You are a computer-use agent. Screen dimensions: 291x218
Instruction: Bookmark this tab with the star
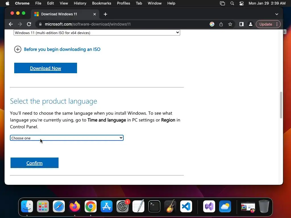[x=230, y=24]
